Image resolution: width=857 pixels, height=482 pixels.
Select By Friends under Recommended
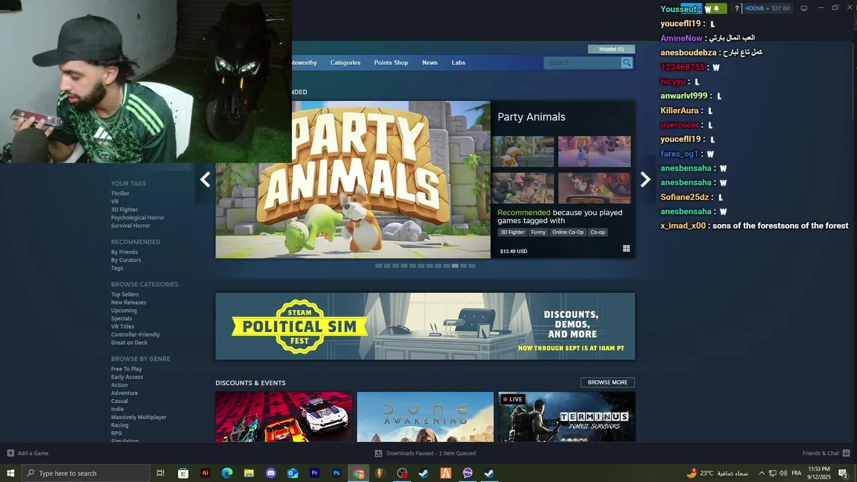pos(125,252)
